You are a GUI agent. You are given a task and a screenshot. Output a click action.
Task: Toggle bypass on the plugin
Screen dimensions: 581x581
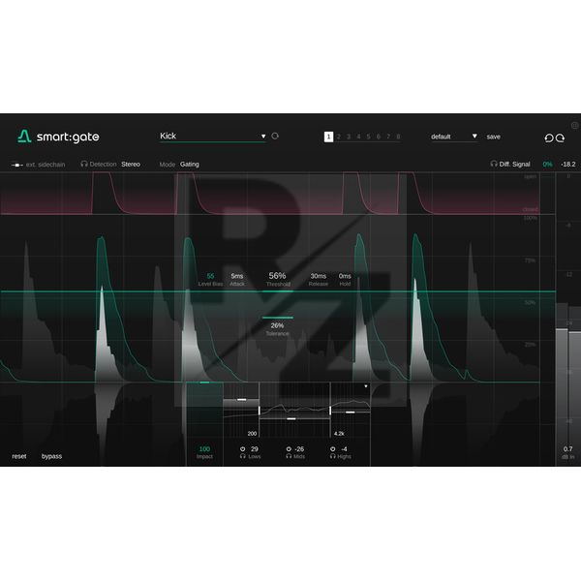51,456
